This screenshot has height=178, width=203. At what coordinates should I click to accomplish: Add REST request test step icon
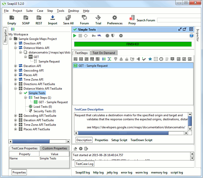click(x=81, y=59)
